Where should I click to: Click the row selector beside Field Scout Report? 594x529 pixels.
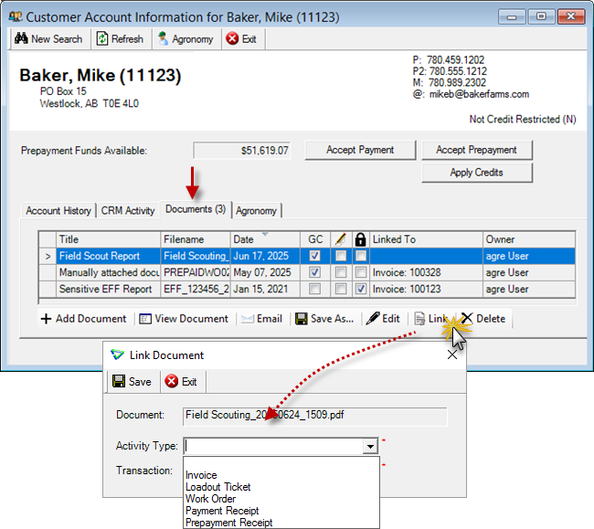[x=48, y=256]
